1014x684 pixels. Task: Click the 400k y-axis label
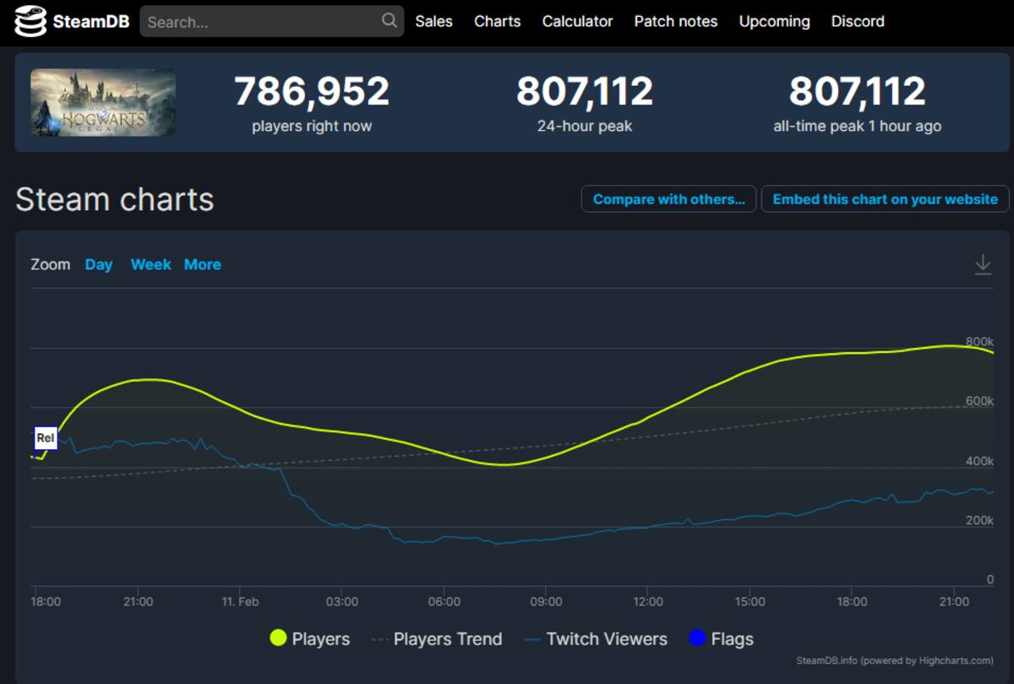click(x=979, y=462)
